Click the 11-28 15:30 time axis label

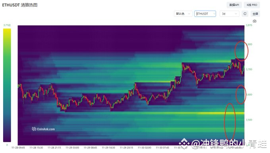pyautogui.click(x=36, y=148)
